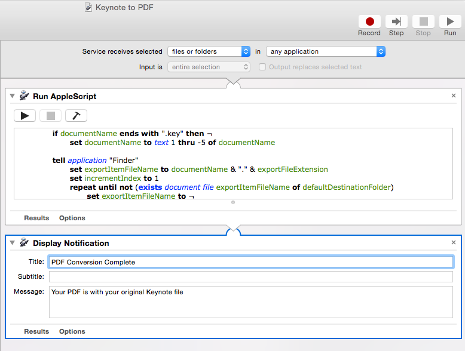Show Options of Run AppleScript action

72,218
